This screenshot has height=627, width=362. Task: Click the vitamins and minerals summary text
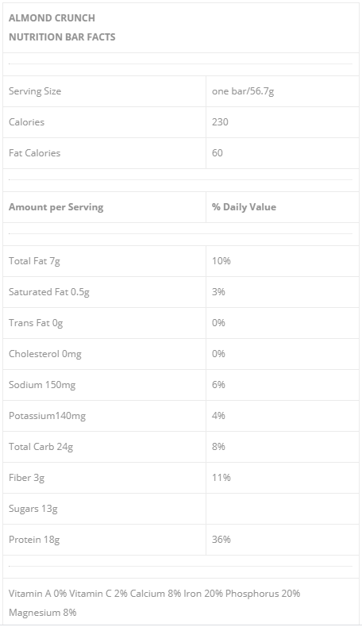[x=154, y=602]
